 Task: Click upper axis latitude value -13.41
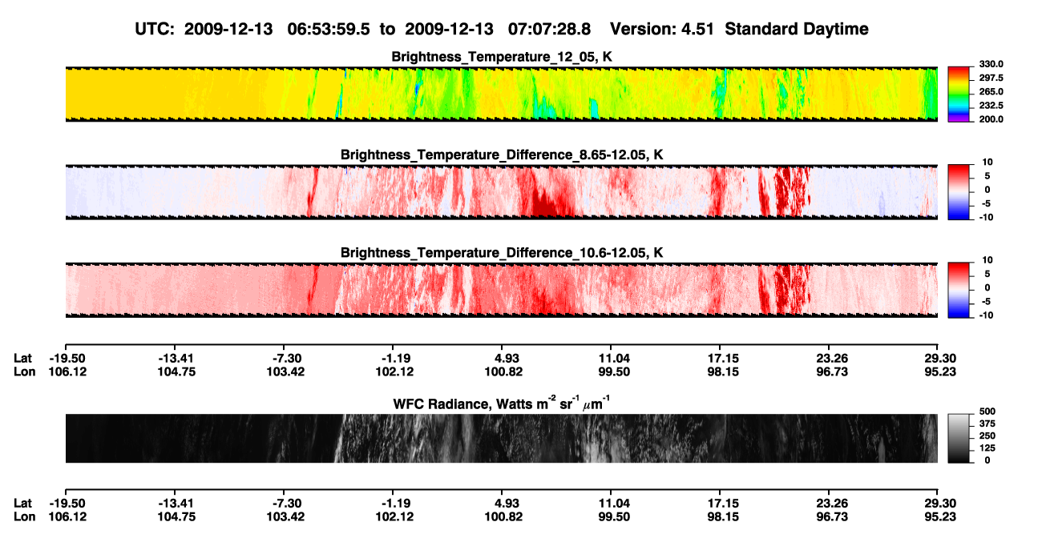(176, 358)
